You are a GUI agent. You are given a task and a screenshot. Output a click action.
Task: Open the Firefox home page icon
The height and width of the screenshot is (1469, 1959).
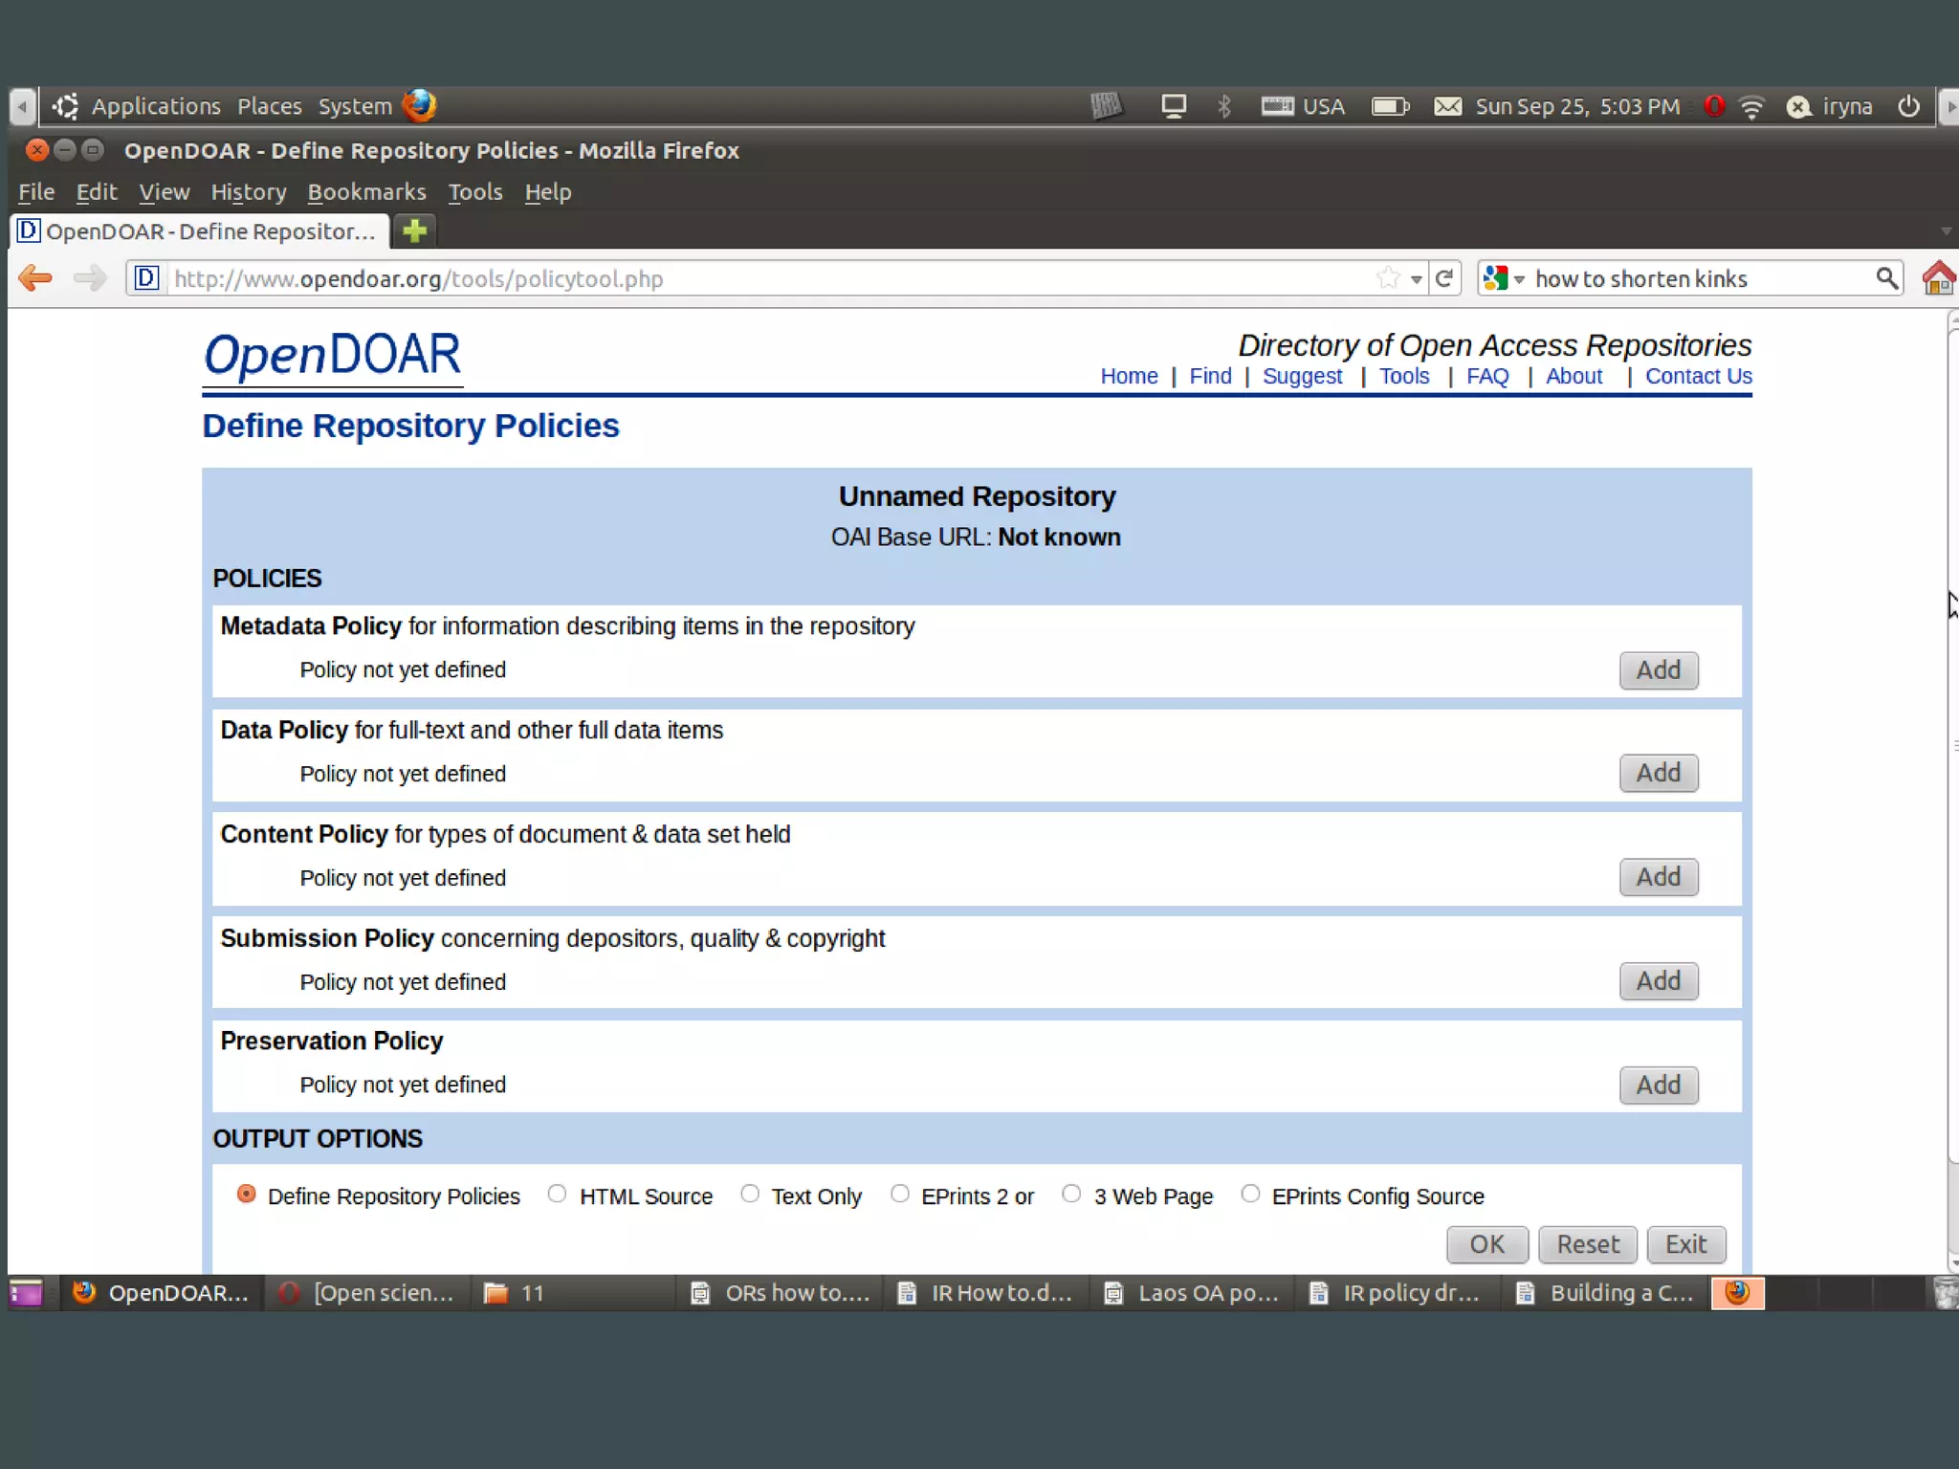click(1938, 278)
